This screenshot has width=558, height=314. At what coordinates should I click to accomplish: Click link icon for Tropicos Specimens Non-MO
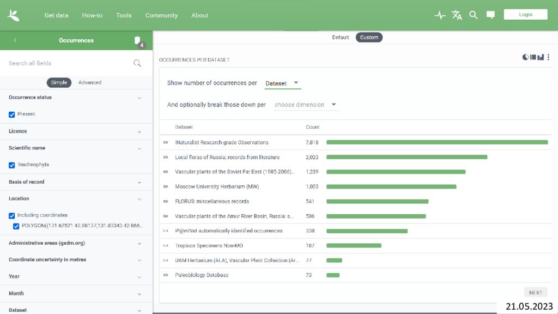pyautogui.click(x=166, y=246)
